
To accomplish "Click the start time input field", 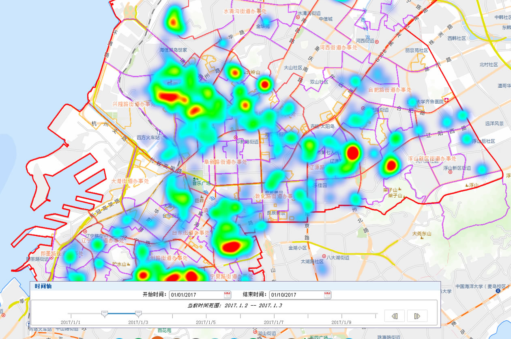I will pyautogui.click(x=196, y=295).
